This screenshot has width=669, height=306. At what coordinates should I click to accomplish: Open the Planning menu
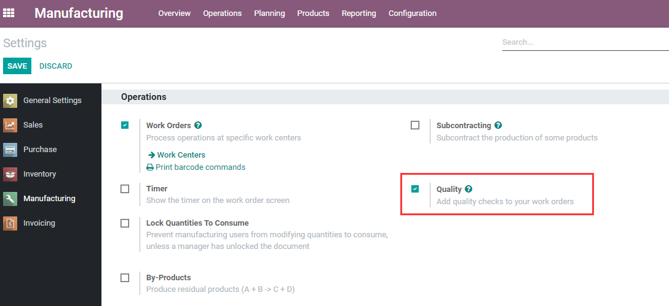point(270,13)
